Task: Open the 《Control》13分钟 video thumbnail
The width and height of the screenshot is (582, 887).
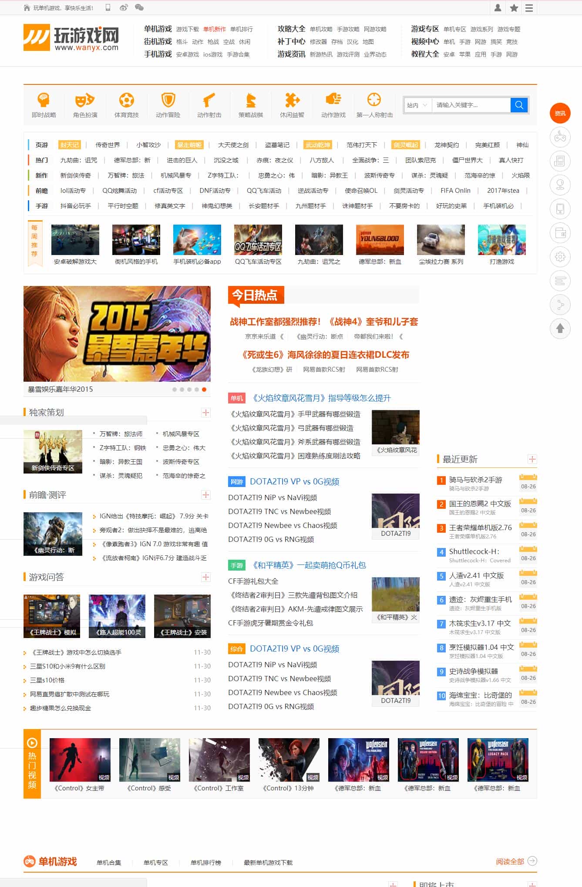Action: point(289,759)
